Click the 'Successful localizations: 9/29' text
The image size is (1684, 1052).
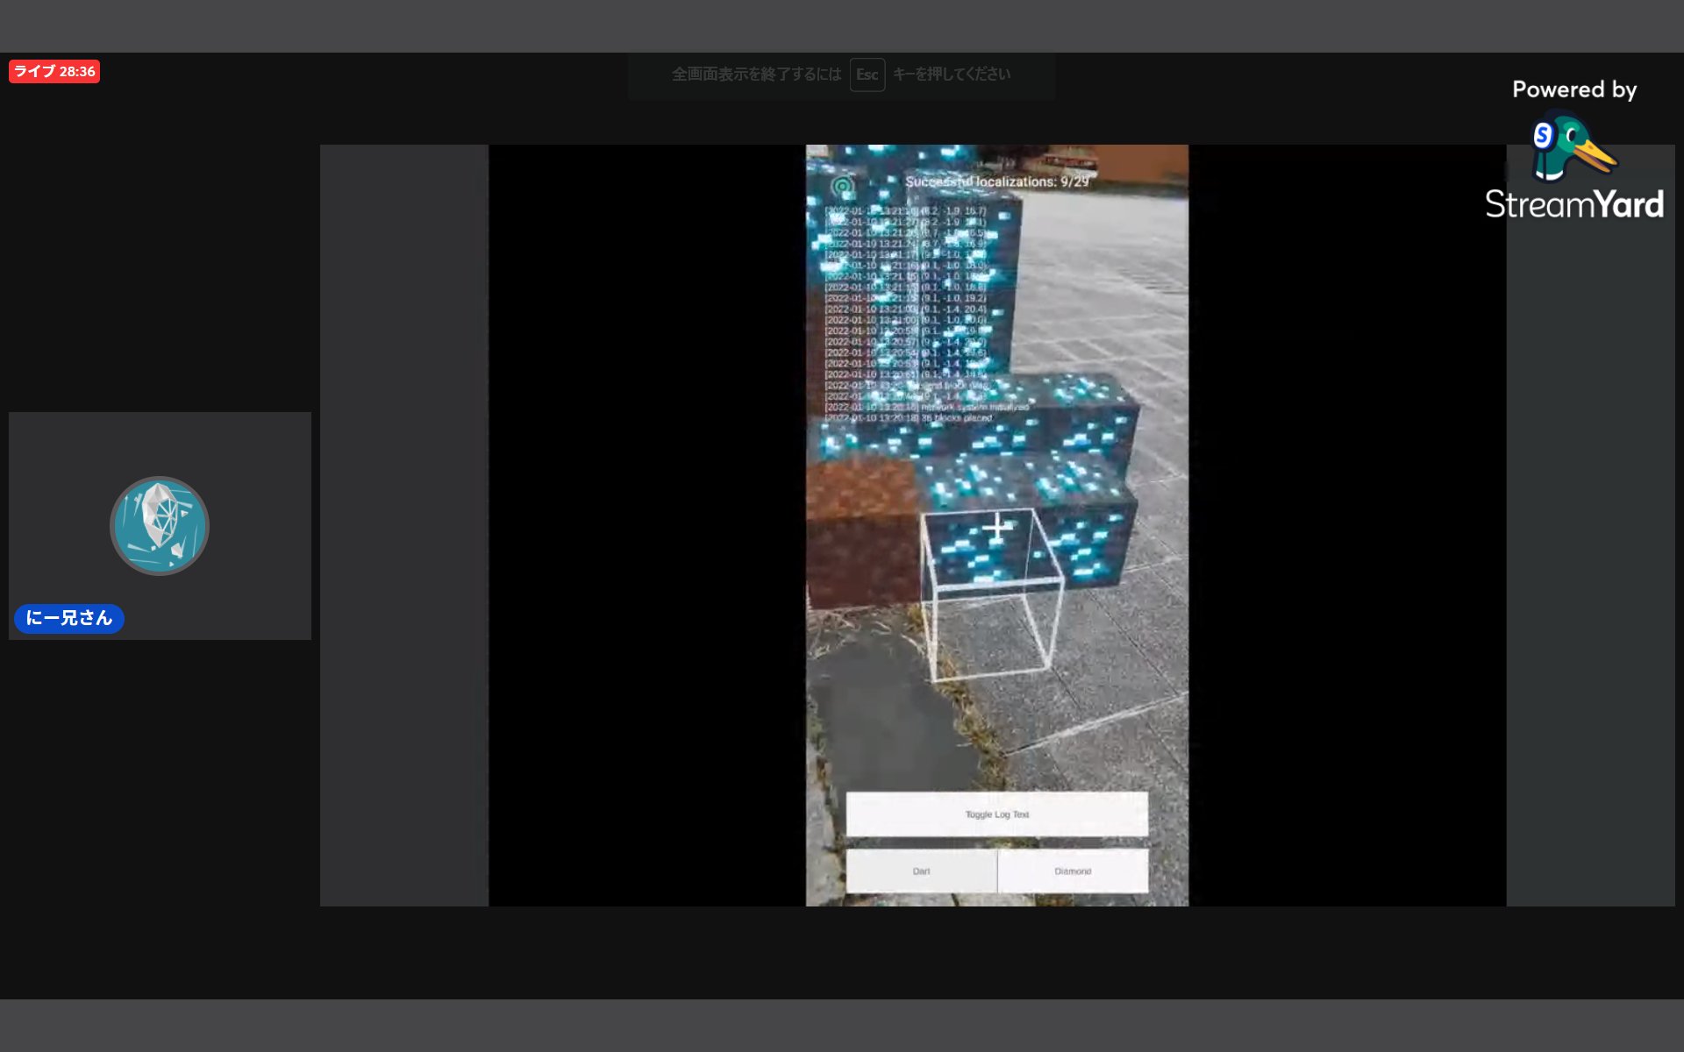coord(997,181)
